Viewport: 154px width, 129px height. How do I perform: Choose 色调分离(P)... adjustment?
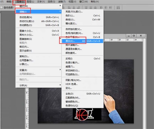(82, 62)
